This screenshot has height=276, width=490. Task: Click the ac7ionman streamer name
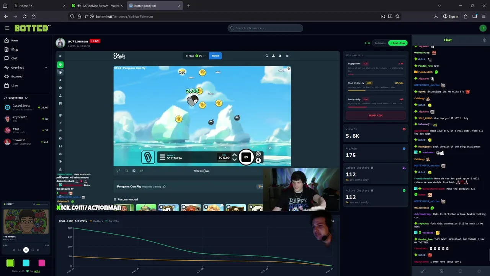pyautogui.click(x=78, y=41)
